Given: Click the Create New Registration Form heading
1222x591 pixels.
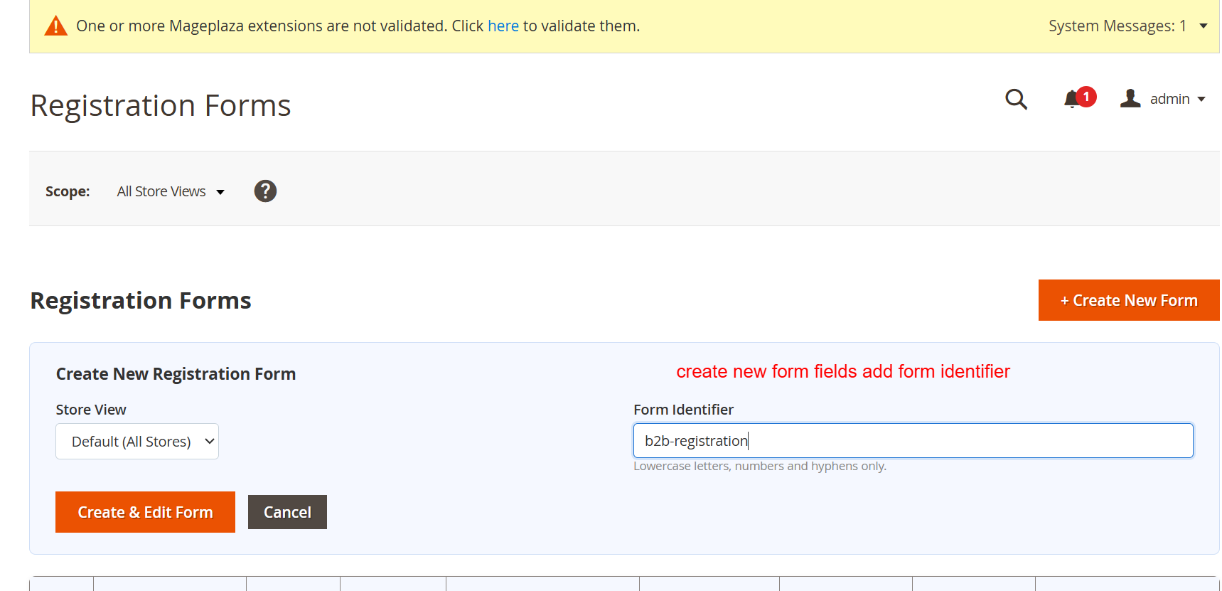Looking at the screenshot, I should (x=176, y=374).
